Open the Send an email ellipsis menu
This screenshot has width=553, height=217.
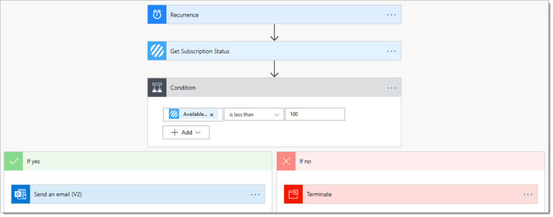(x=255, y=194)
